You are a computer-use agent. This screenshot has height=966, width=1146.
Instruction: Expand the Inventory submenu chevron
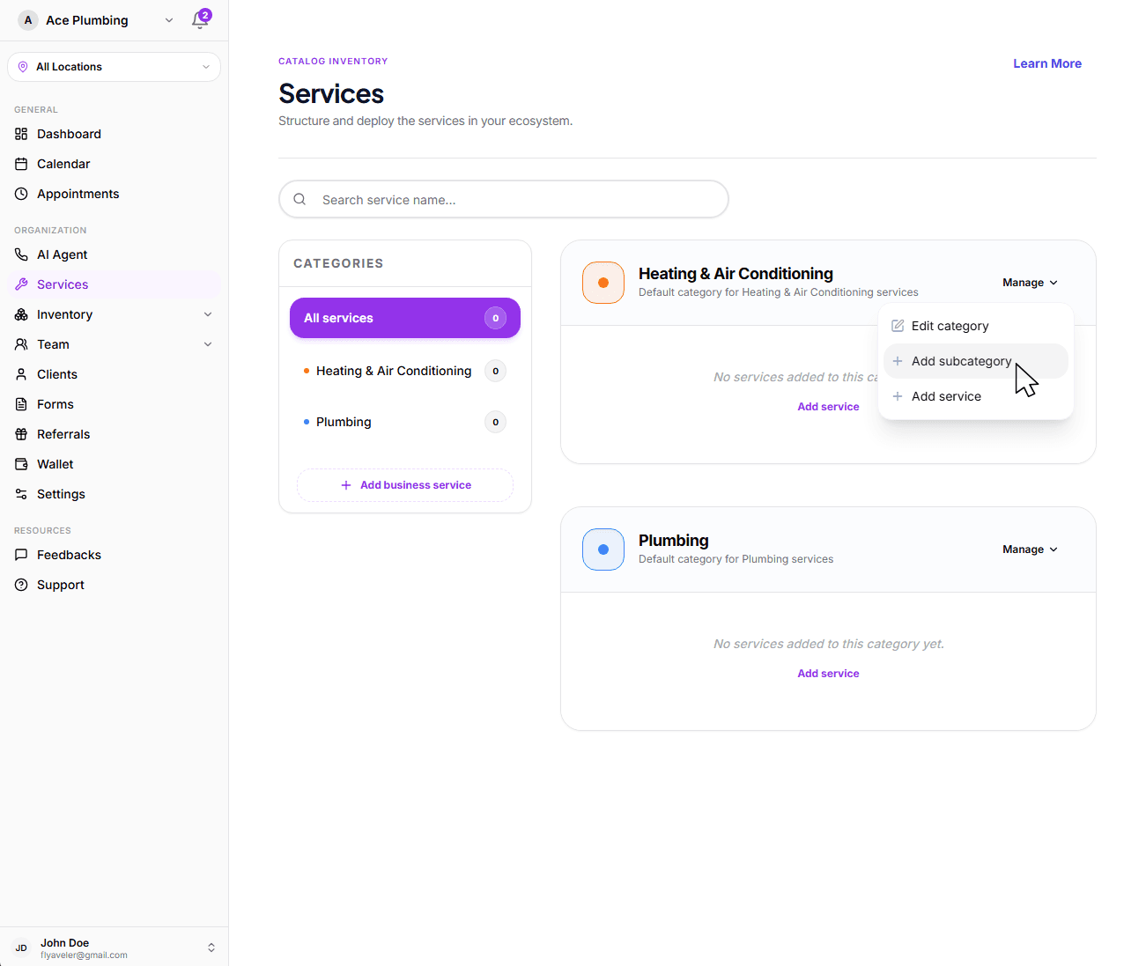point(208,314)
